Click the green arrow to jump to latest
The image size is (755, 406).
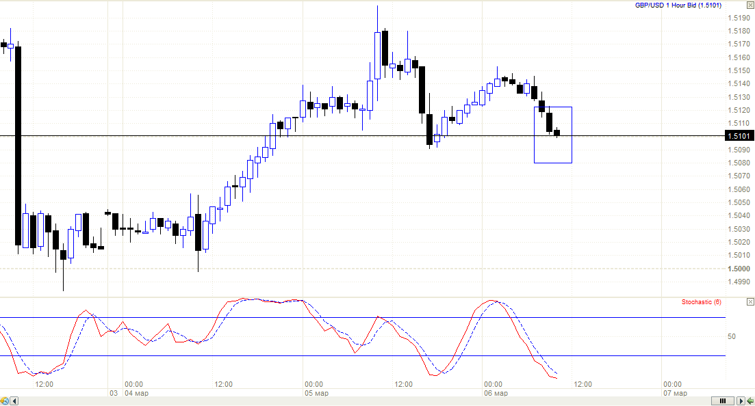[x=750, y=401]
